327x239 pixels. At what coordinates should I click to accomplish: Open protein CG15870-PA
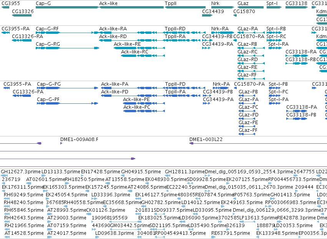point(249,84)
